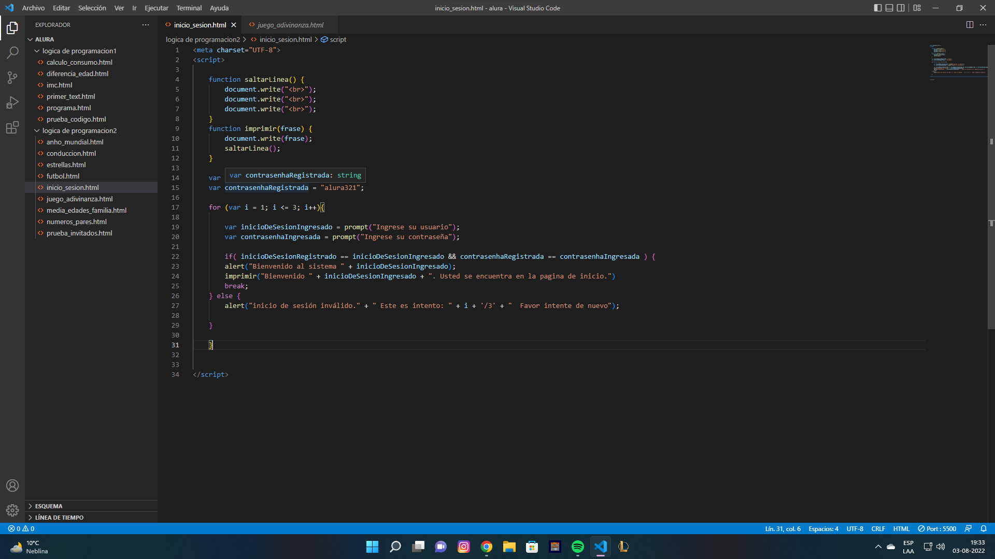Screen dimensions: 995x559
Task: Open script breadcrumb dropdown
Action: 333,39
